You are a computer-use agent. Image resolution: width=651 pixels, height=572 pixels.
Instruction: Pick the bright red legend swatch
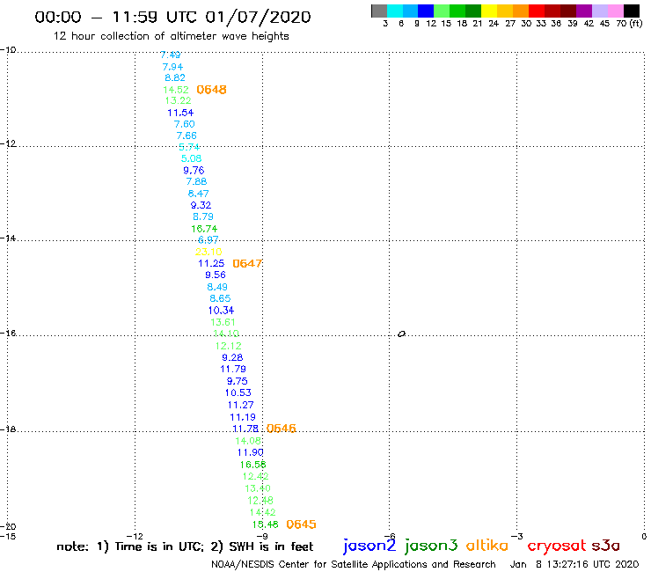coord(537,11)
